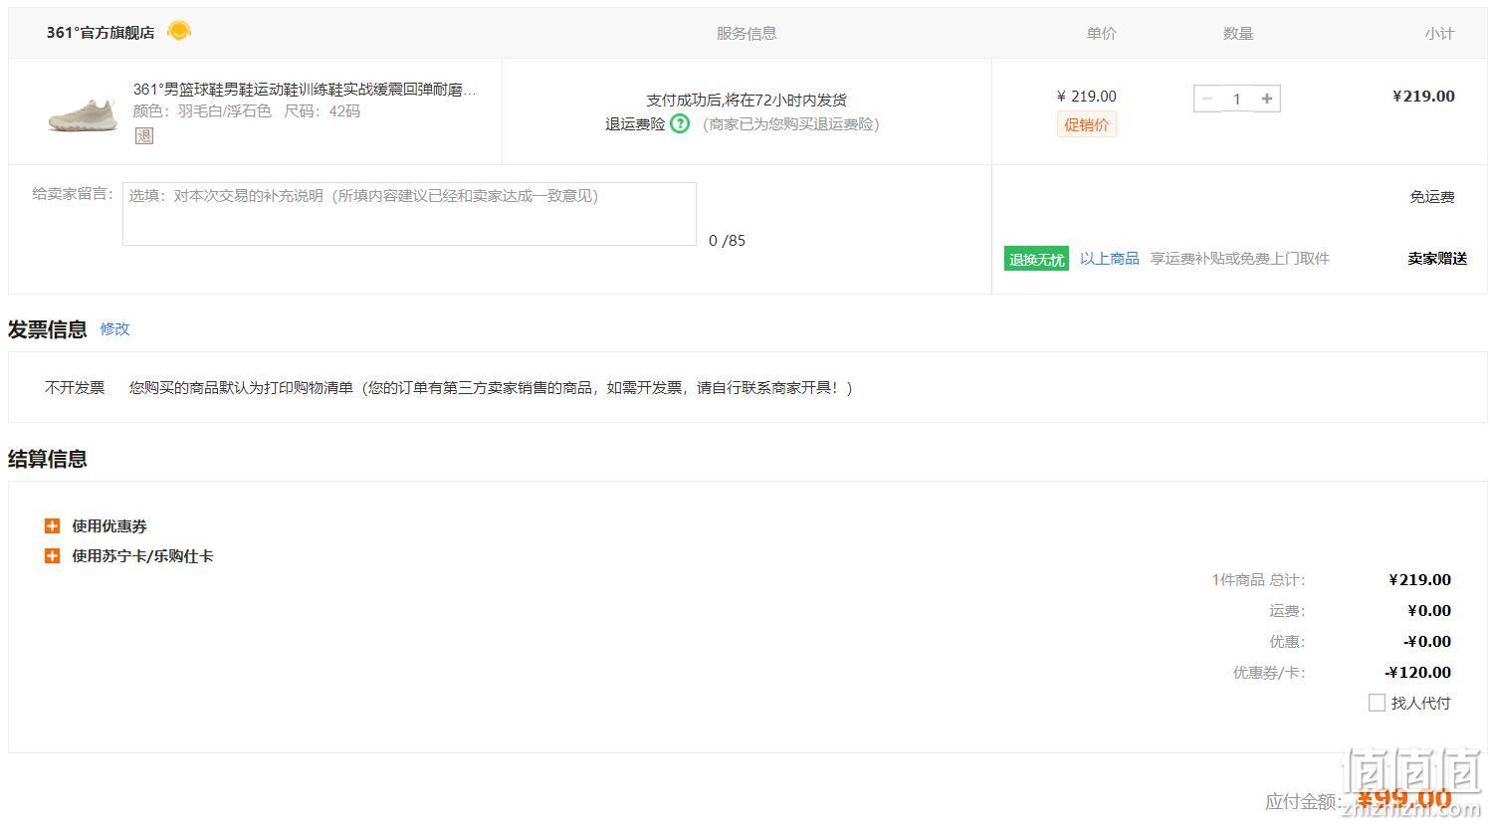Open the 以上商品 link
The image size is (1490, 826).
(x=1110, y=259)
